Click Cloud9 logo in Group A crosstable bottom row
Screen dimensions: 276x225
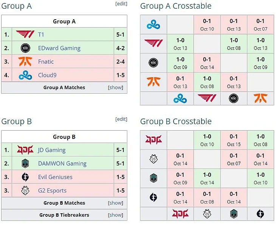180,99
